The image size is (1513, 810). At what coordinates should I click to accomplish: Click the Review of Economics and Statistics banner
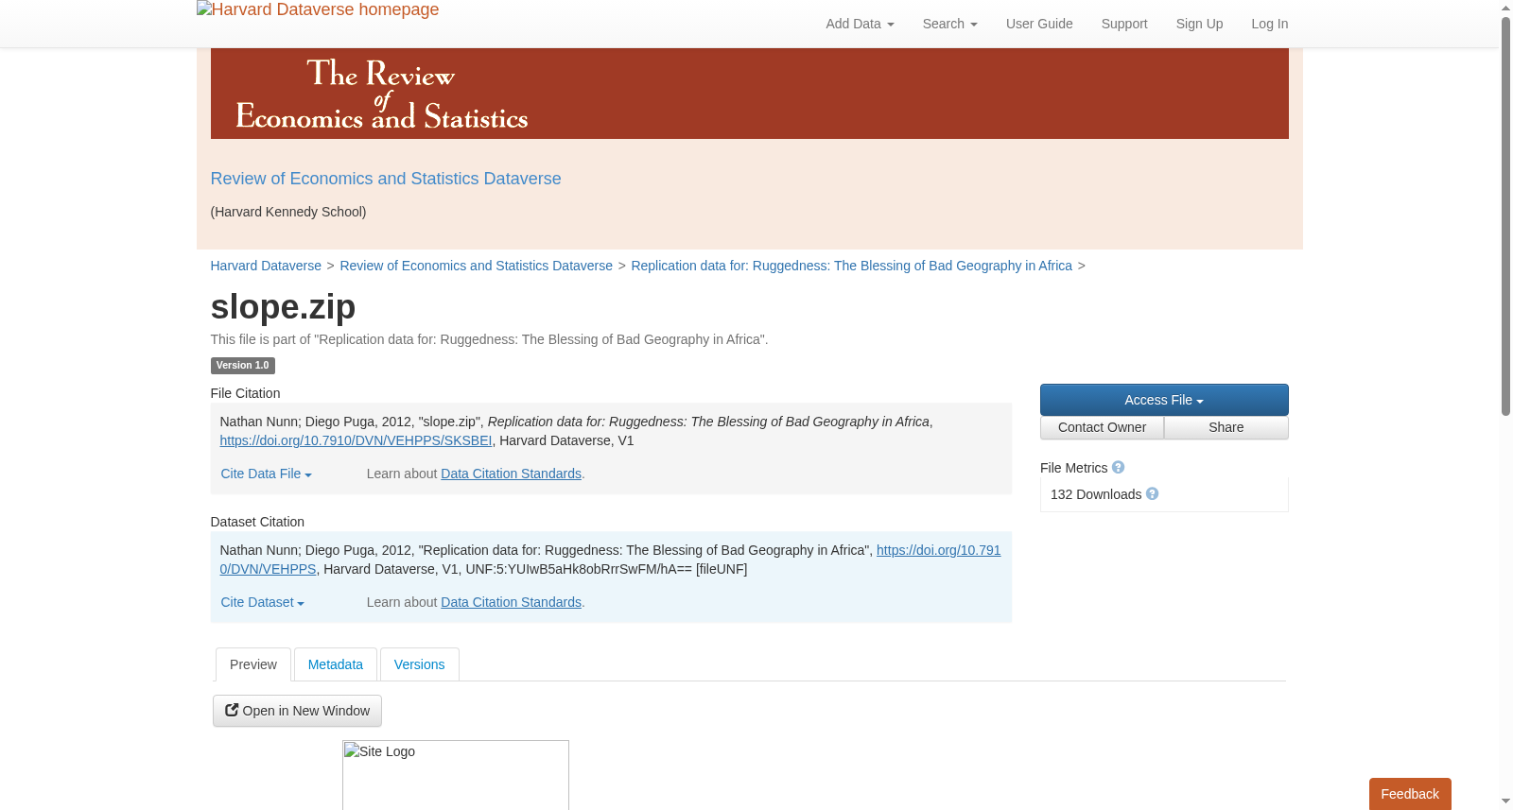click(x=749, y=94)
